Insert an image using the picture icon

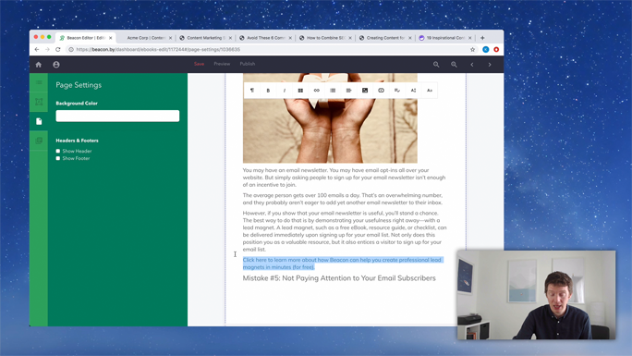[x=365, y=91]
